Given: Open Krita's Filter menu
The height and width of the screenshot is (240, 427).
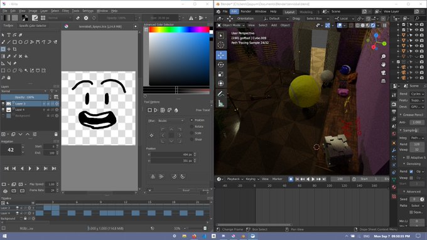Looking at the screenshot, I should click(x=65, y=11).
